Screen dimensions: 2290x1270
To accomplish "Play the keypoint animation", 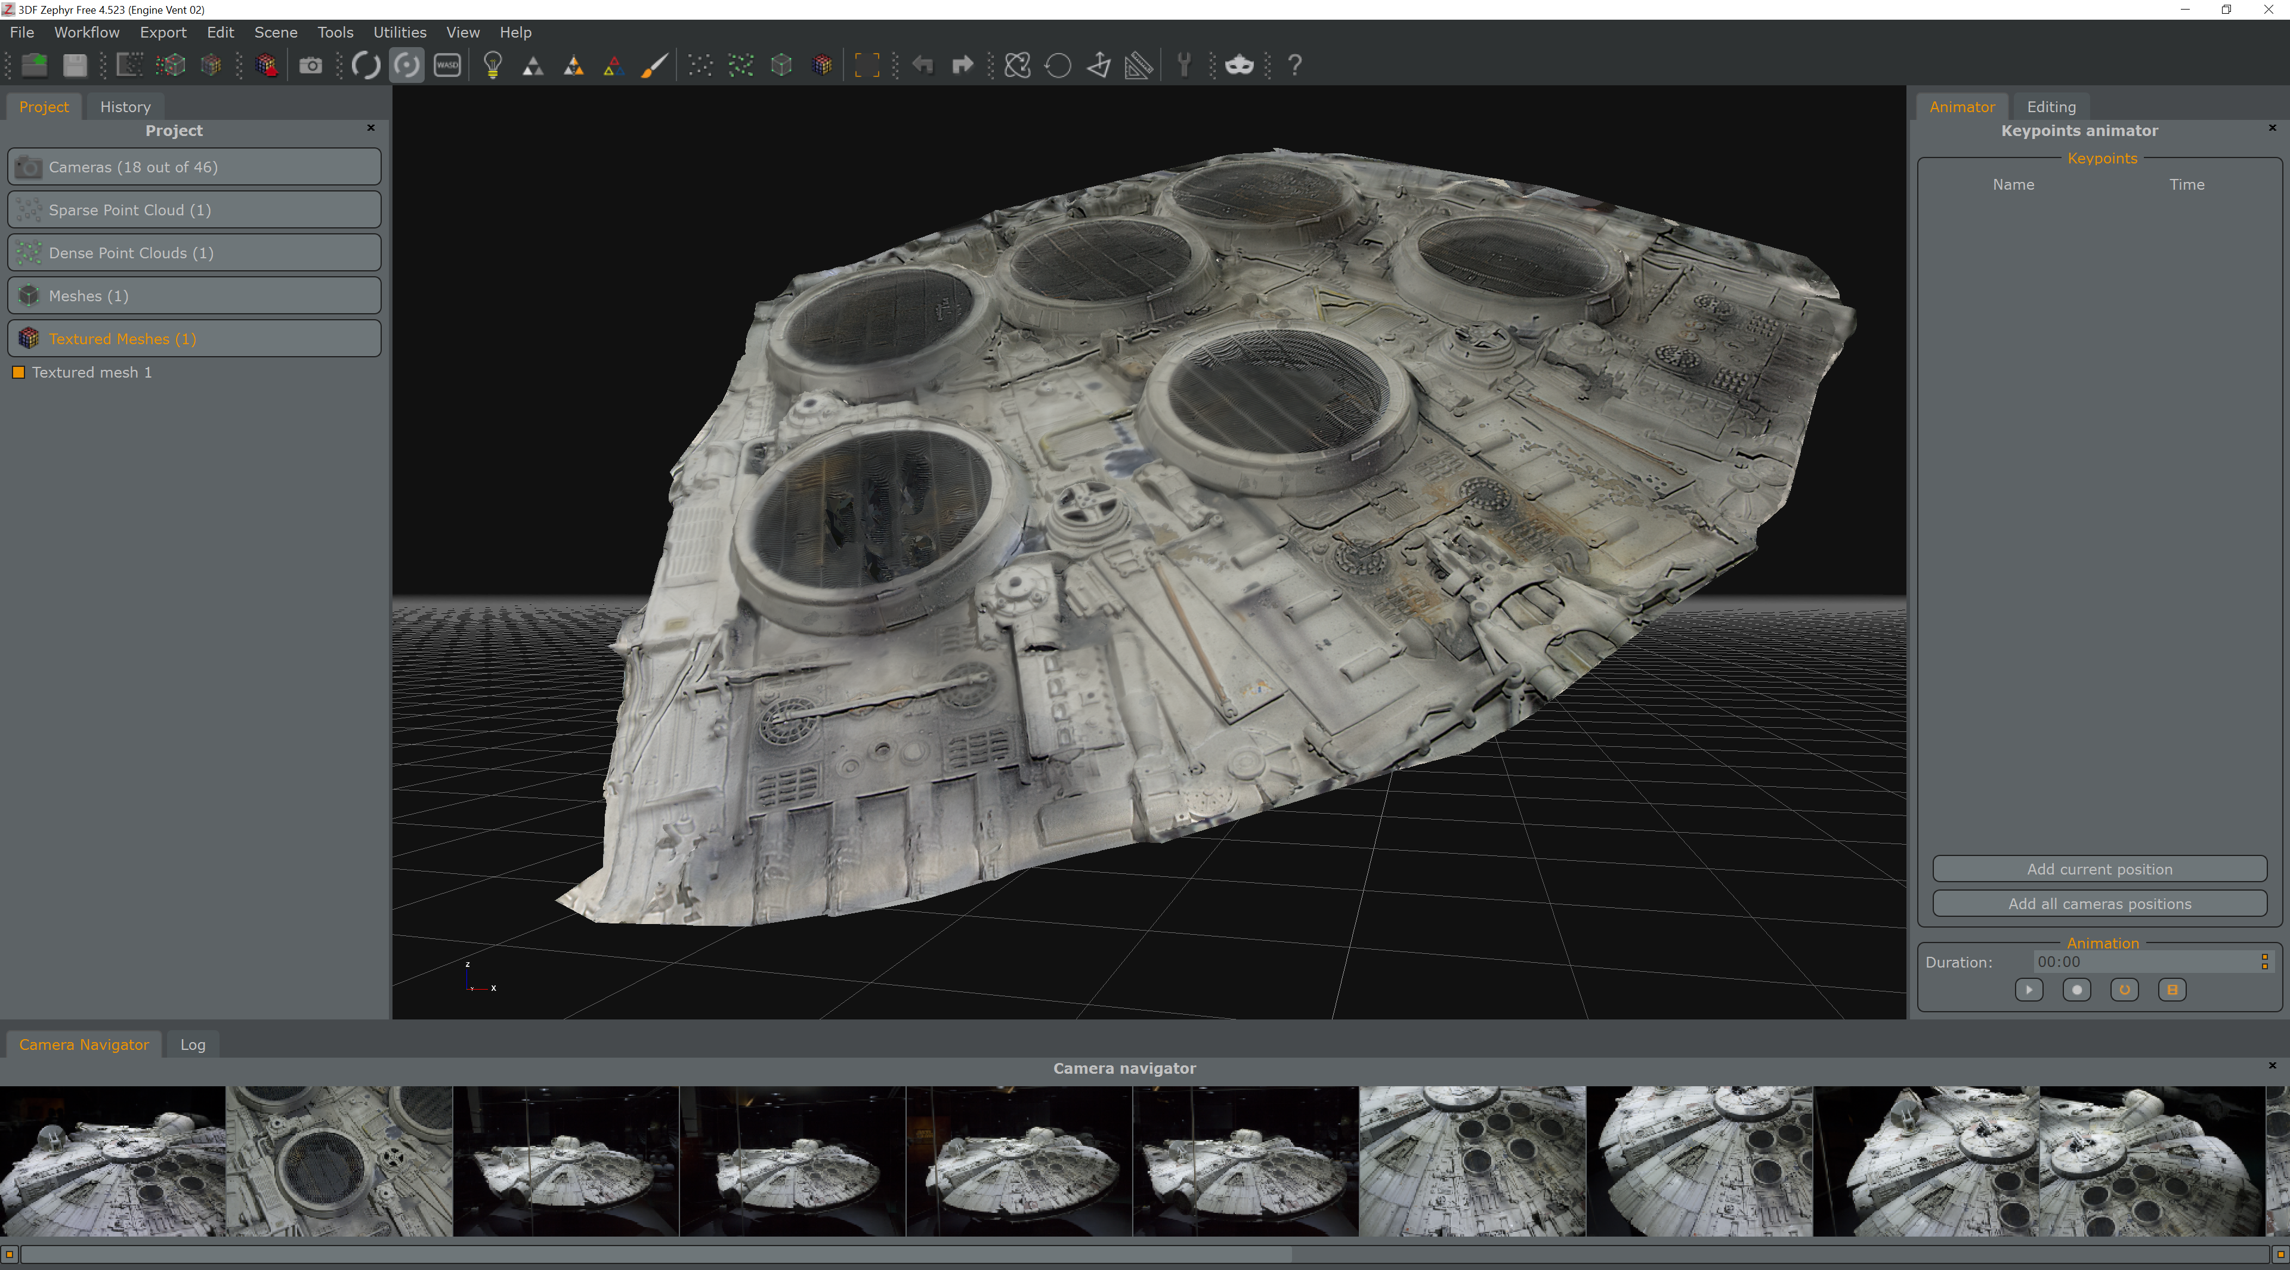I will pyautogui.click(x=2029, y=990).
